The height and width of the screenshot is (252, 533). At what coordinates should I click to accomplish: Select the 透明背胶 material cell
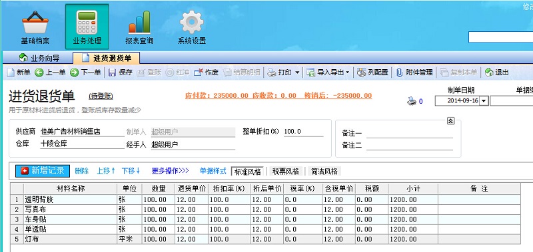pyautogui.click(x=71, y=199)
